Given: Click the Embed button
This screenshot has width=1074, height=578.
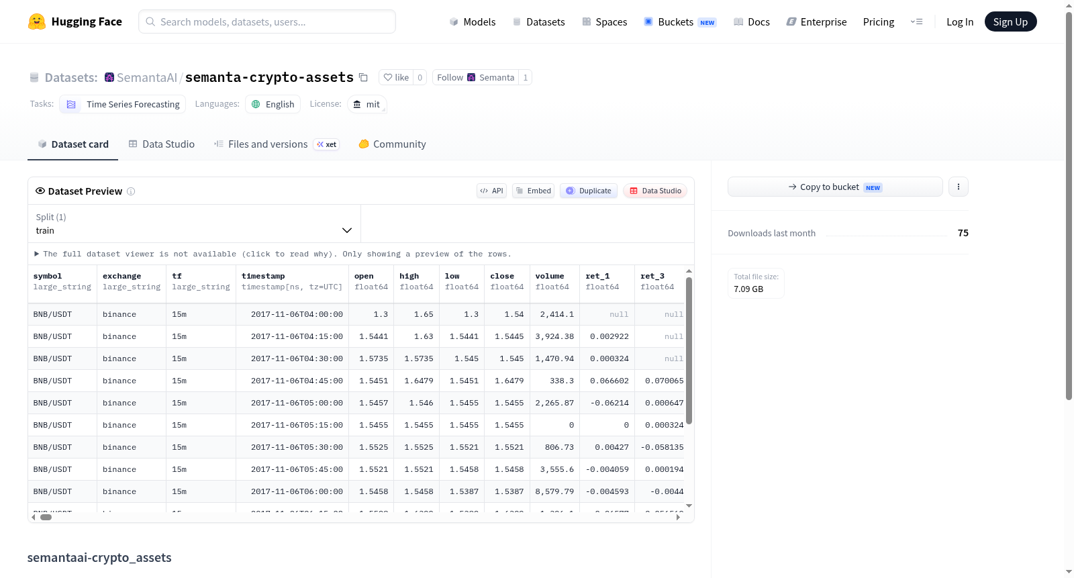Looking at the screenshot, I should [533, 191].
